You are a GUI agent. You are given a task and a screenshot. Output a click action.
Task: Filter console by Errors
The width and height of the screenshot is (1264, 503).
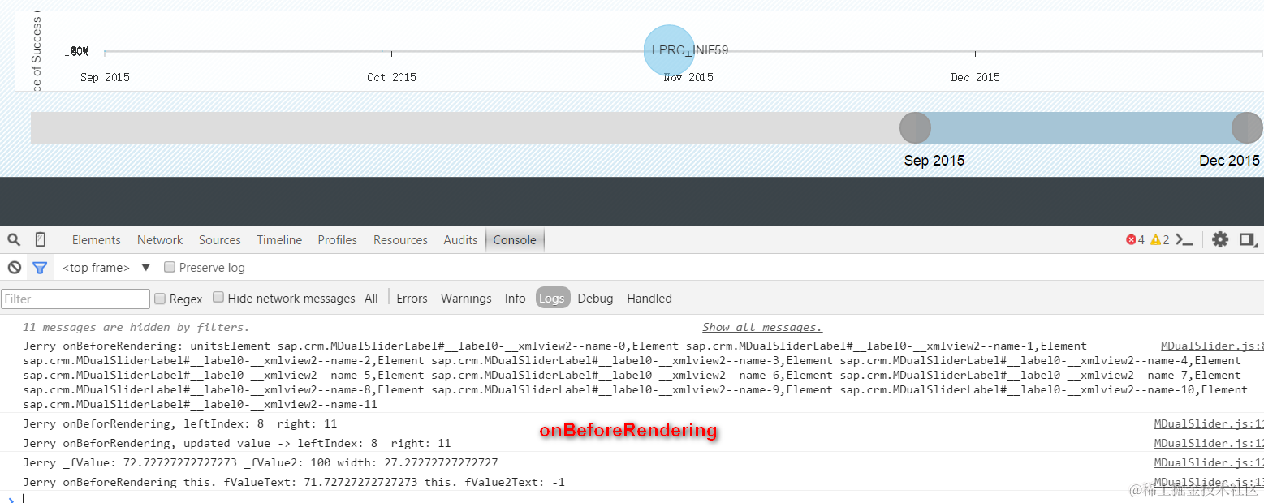pyautogui.click(x=412, y=298)
